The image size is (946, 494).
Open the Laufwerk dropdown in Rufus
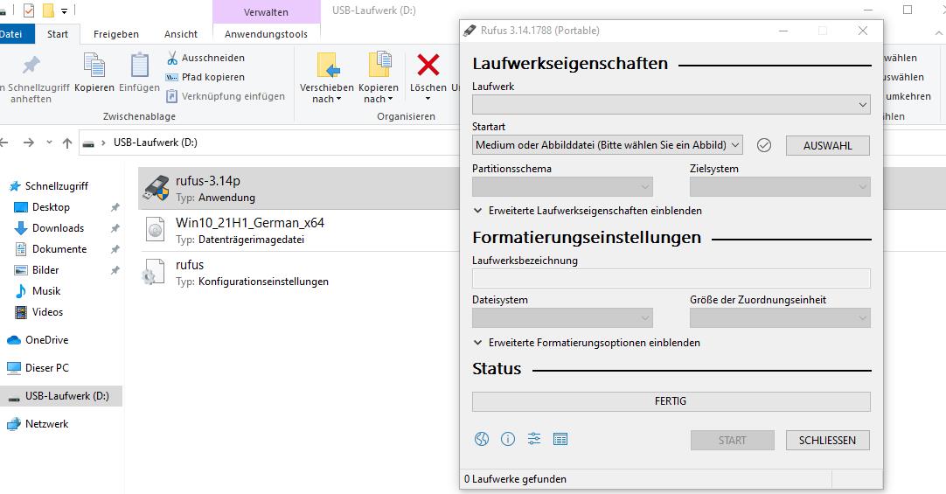(671, 104)
